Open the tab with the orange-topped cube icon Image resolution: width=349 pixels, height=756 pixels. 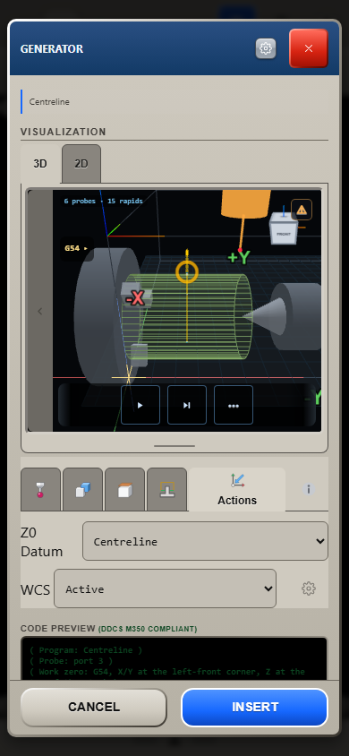point(124,489)
